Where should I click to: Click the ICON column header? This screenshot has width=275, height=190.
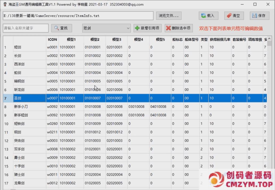click(52, 39)
